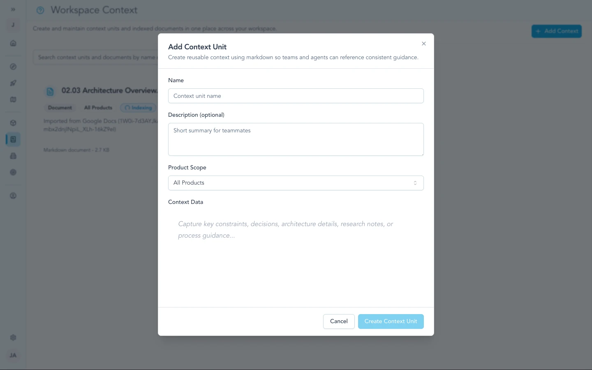Click the JA avatar at the bottom
Viewport: 592px width, 370px height.
click(x=13, y=355)
